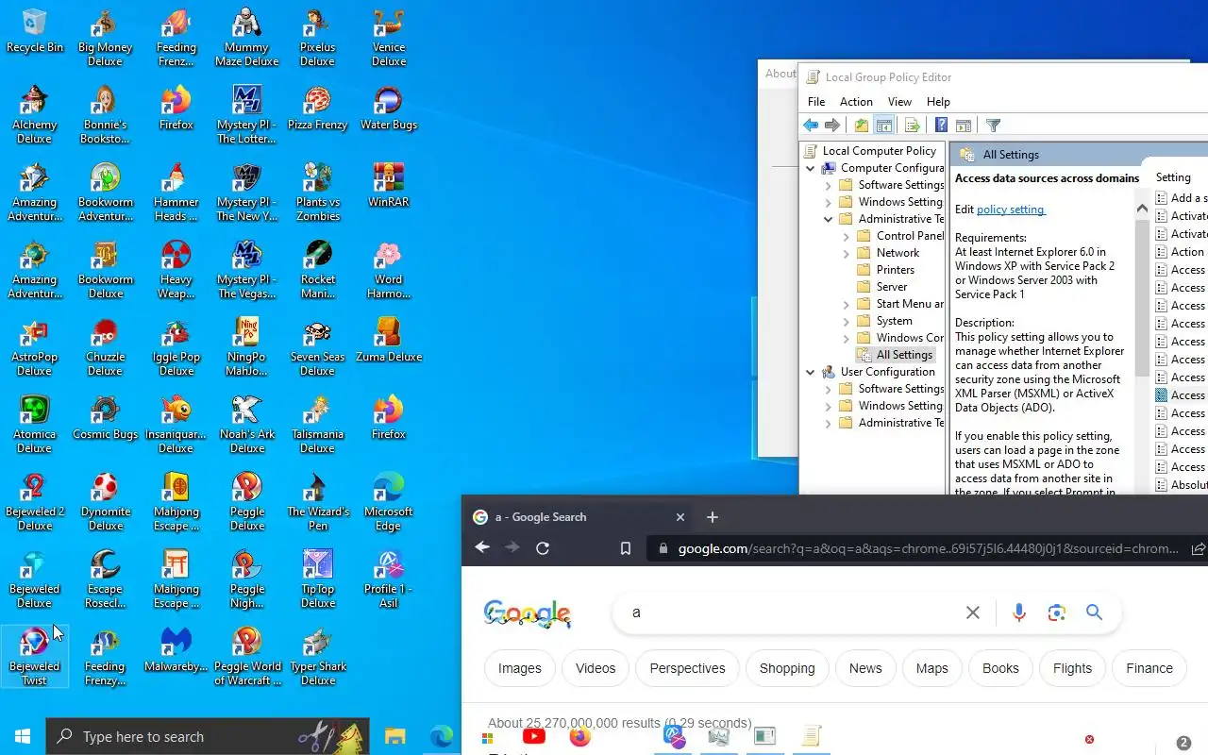The image size is (1208, 755).
Task: Click the filter funnel toolbar icon
Action: click(x=993, y=126)
